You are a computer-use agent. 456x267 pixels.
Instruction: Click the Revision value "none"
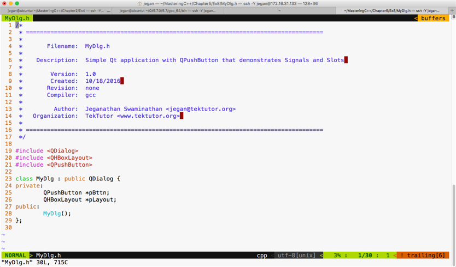click(92, 88)
